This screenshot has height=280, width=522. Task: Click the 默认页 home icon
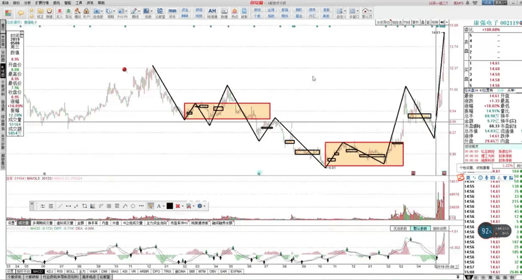366,12
